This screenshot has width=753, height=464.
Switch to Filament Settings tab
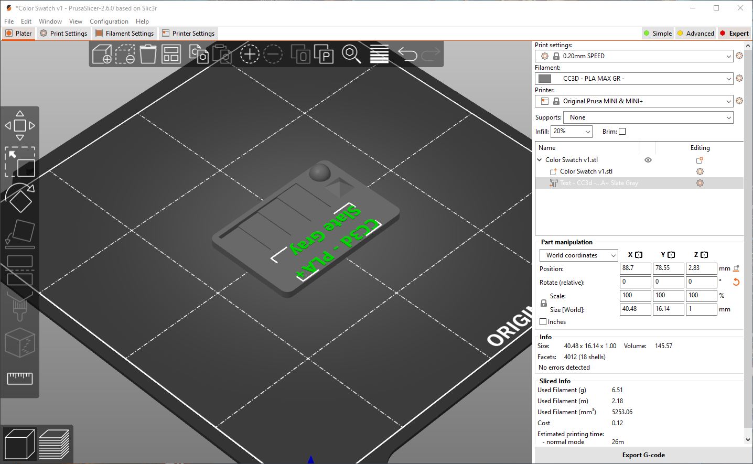point(124,33)
